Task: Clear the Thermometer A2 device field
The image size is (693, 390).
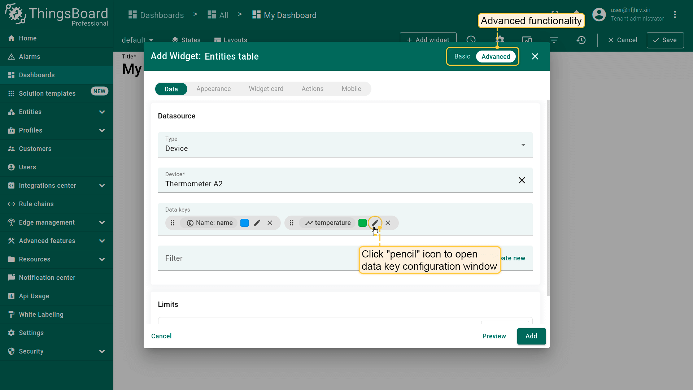Action: pyautogui.click(x=522, y=180)
